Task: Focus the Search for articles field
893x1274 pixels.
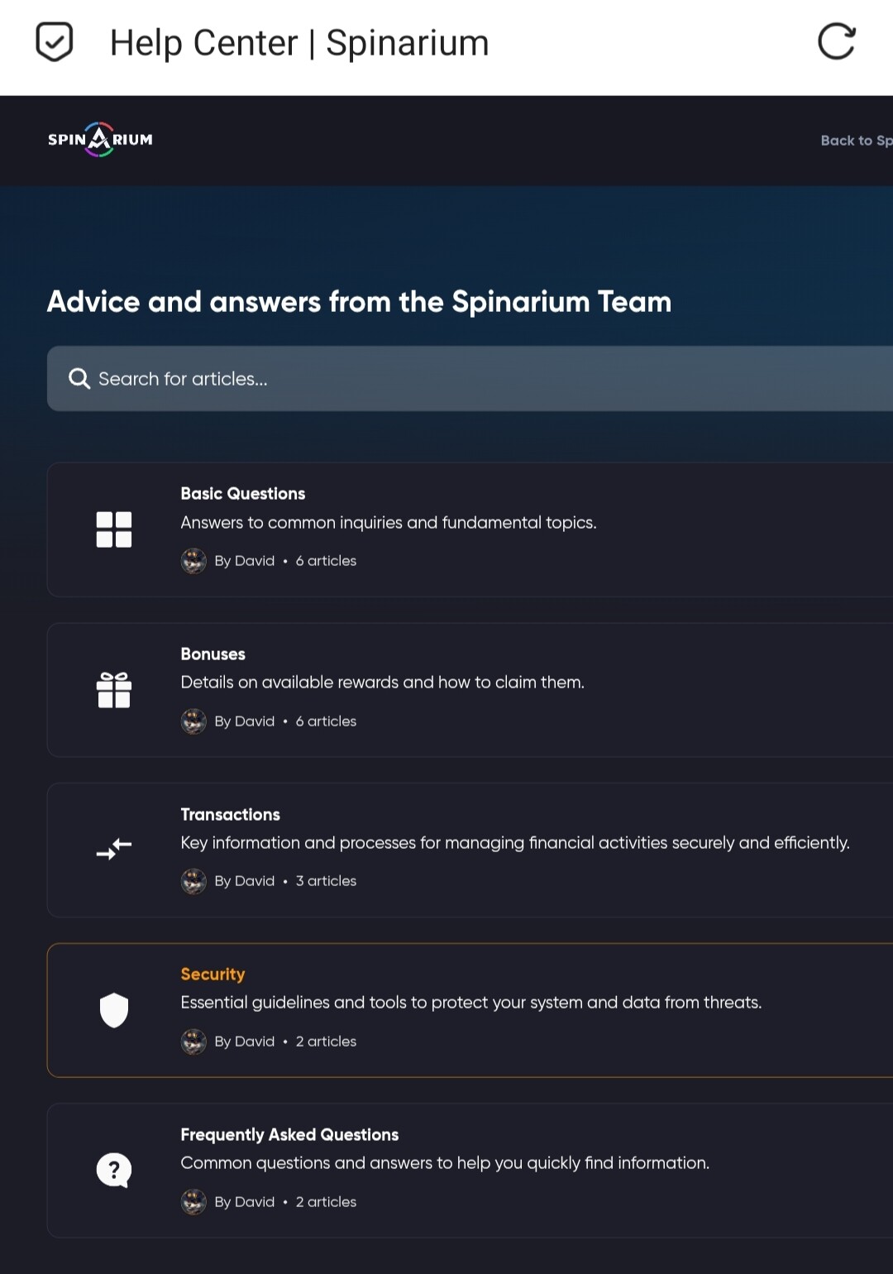Action: (x=470, y=379)
